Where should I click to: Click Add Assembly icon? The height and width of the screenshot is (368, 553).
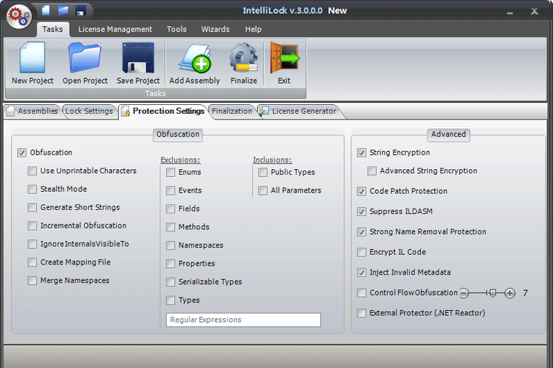194,59
